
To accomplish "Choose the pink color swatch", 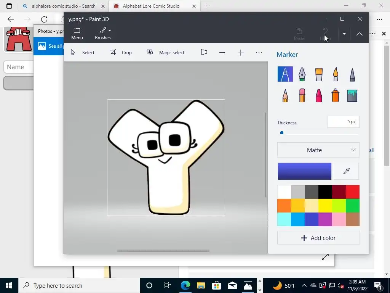I will coord(339,219).
